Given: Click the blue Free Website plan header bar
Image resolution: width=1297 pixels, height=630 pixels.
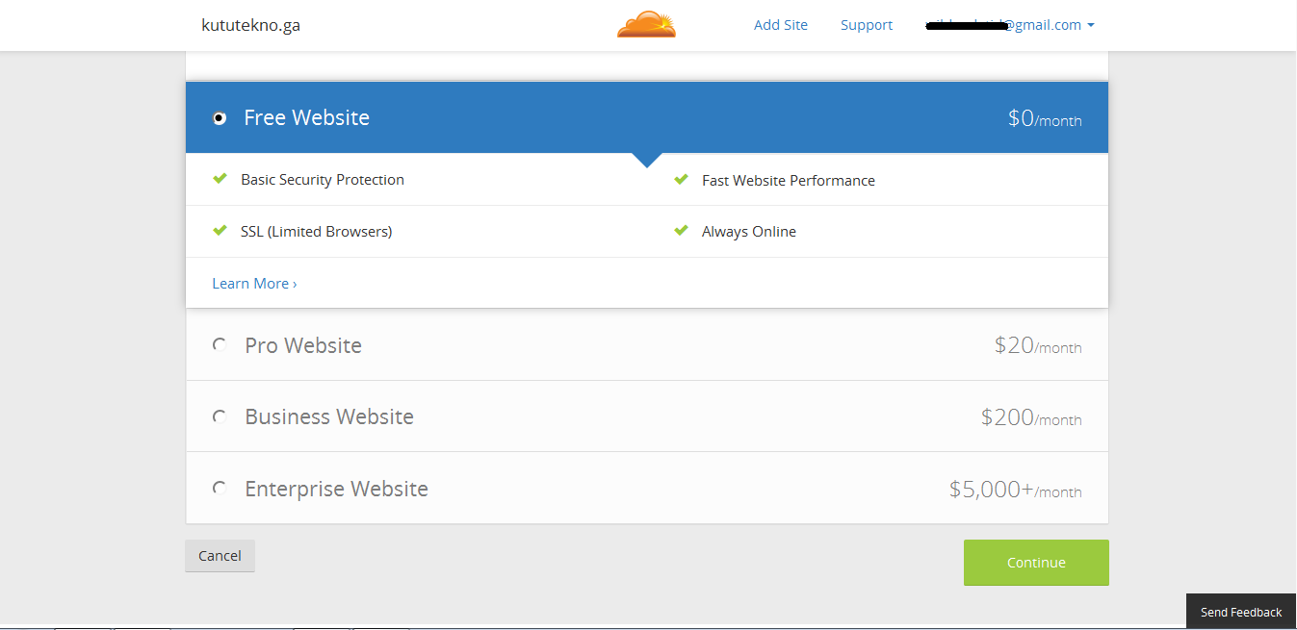Looking at the screenshot, I should point(646,117).
